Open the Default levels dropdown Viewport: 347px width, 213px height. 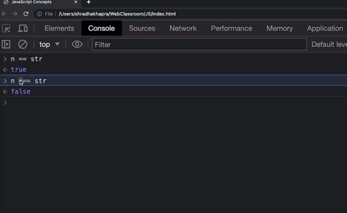(x=329, y=44)
